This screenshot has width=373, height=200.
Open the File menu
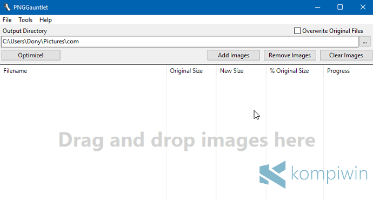click(7, 20)
